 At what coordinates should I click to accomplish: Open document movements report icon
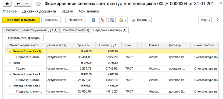tap(93, 20)
